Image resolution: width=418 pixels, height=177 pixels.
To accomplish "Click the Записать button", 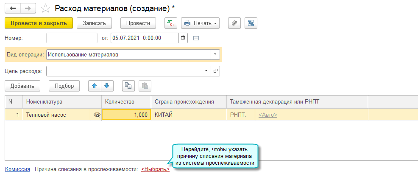I will pos(97,23).
